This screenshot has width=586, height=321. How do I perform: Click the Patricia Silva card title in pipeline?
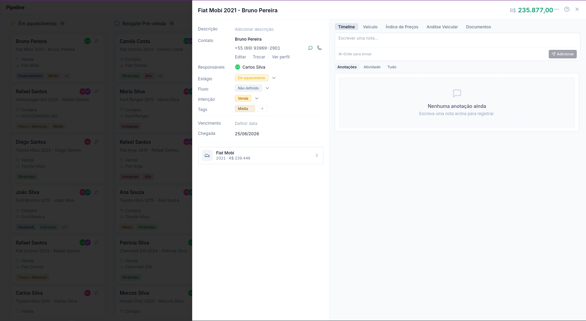[x=134, y=243]
